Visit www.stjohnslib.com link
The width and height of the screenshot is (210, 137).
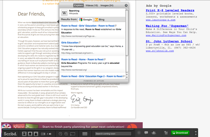tap(160, 51)
